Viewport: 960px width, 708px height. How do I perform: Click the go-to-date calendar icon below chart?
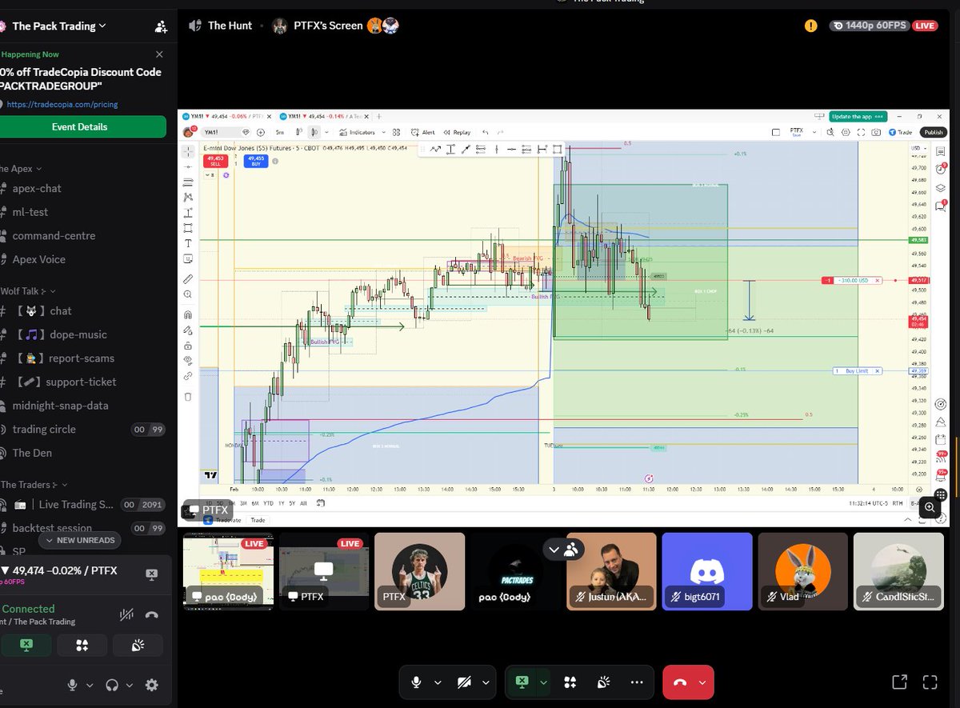(321, 503)
